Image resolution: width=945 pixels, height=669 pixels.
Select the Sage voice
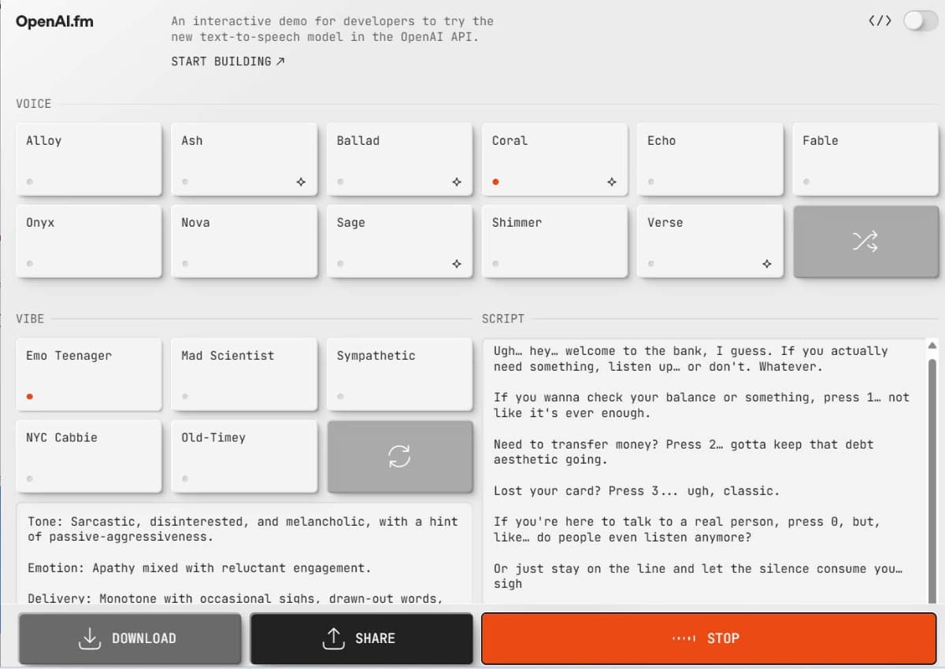(x=399, y=241)
